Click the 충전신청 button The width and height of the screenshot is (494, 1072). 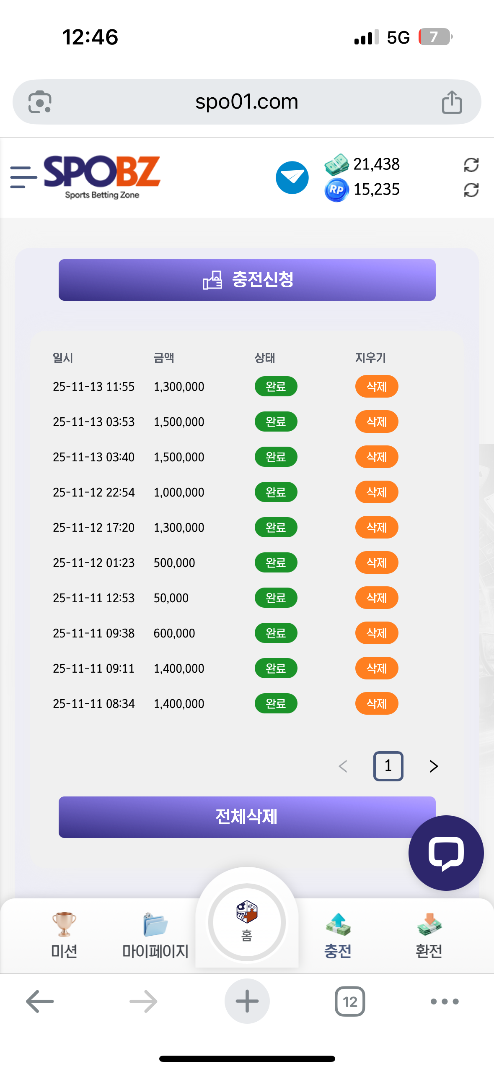pos(247,280)
